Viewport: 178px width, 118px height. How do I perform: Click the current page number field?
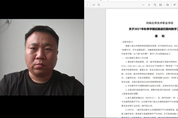tap(87, 5)
